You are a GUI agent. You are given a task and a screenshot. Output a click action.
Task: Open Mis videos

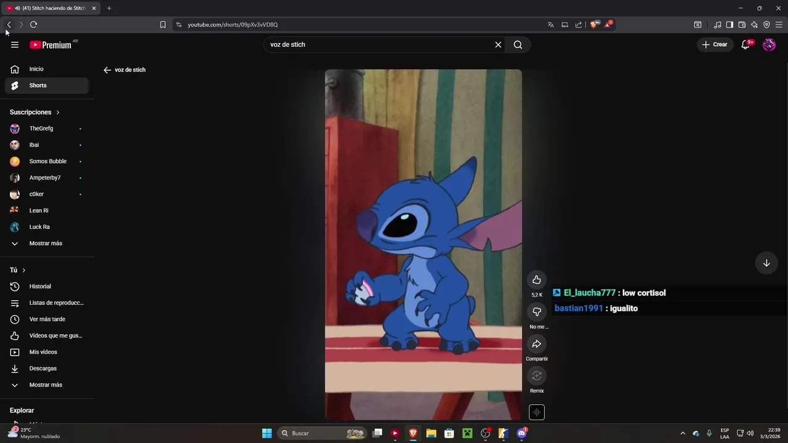[x=47, y=352]
